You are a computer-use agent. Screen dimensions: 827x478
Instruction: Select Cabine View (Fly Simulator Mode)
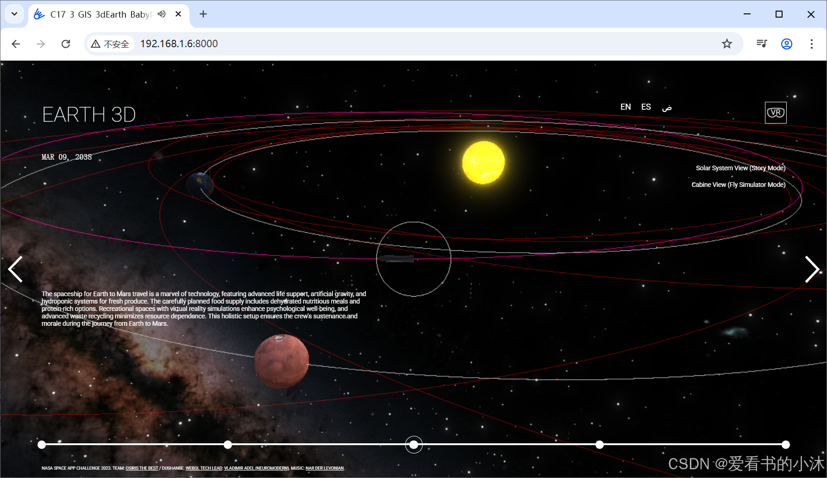coord(739,185)
